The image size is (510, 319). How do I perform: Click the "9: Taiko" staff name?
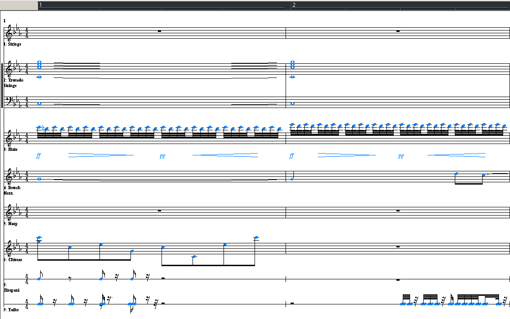tap(12, 310)
